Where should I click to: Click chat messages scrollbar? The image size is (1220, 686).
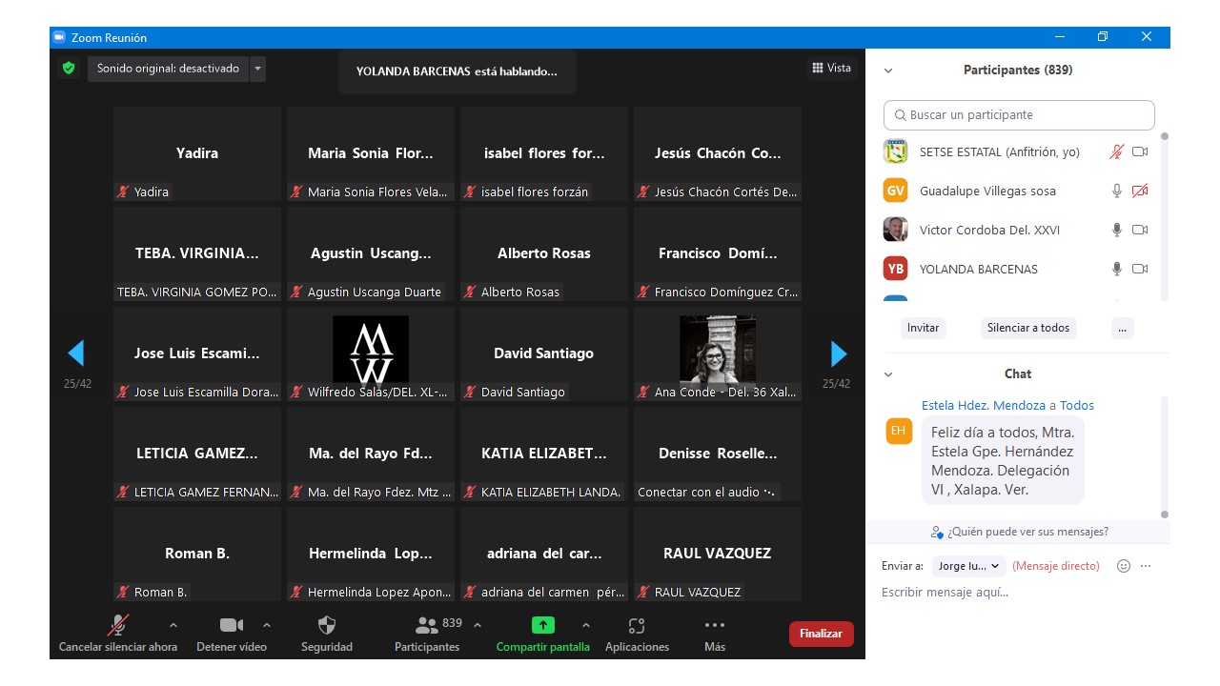click(x=1164, y=457)
